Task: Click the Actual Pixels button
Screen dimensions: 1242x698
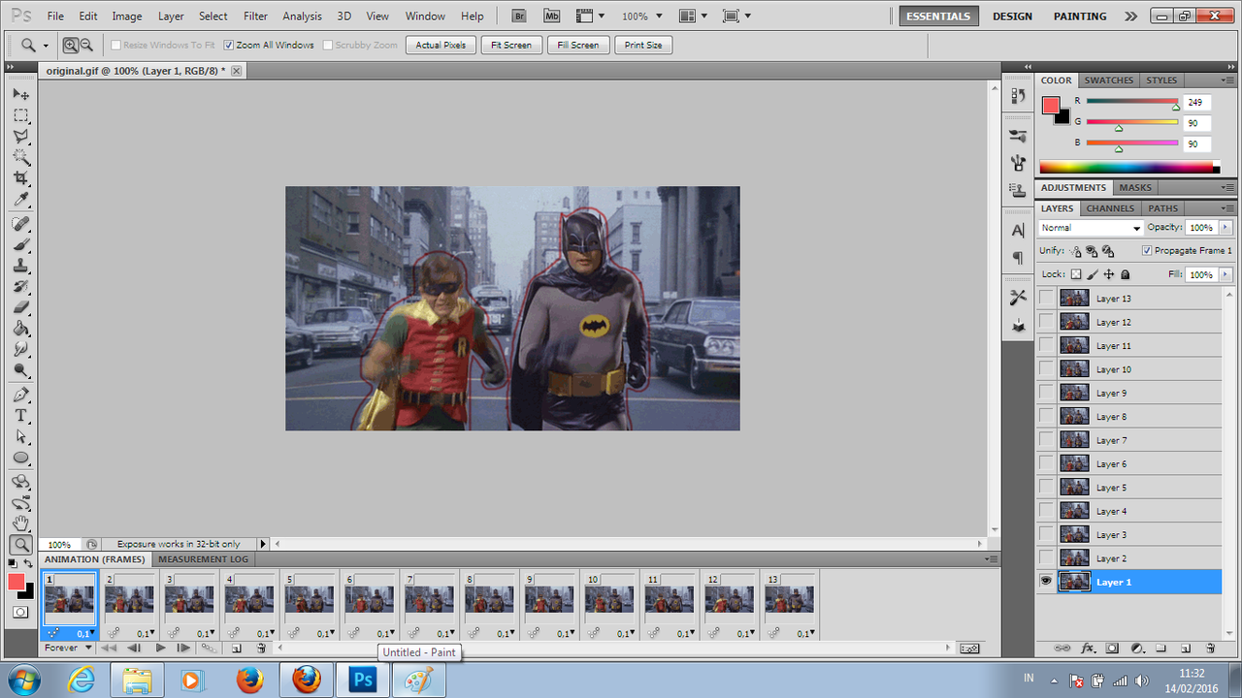Action: click(441, 46)
